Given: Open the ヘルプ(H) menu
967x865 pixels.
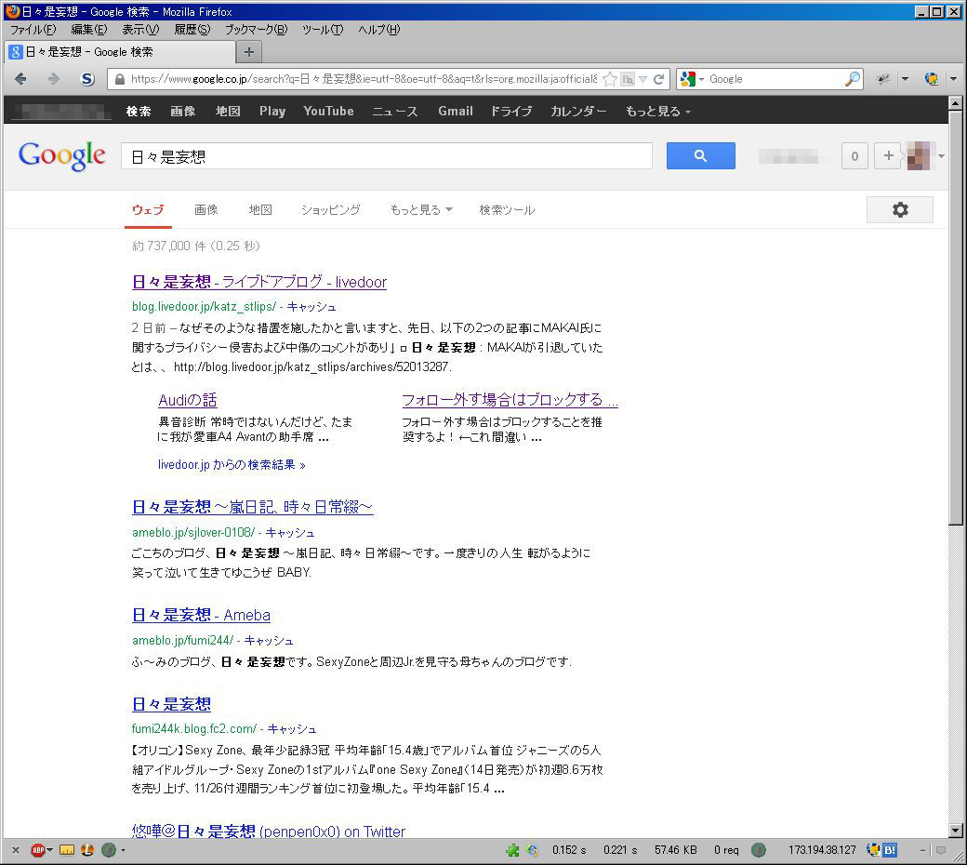Looking at the screenshot, I should (x=378, y=30).
